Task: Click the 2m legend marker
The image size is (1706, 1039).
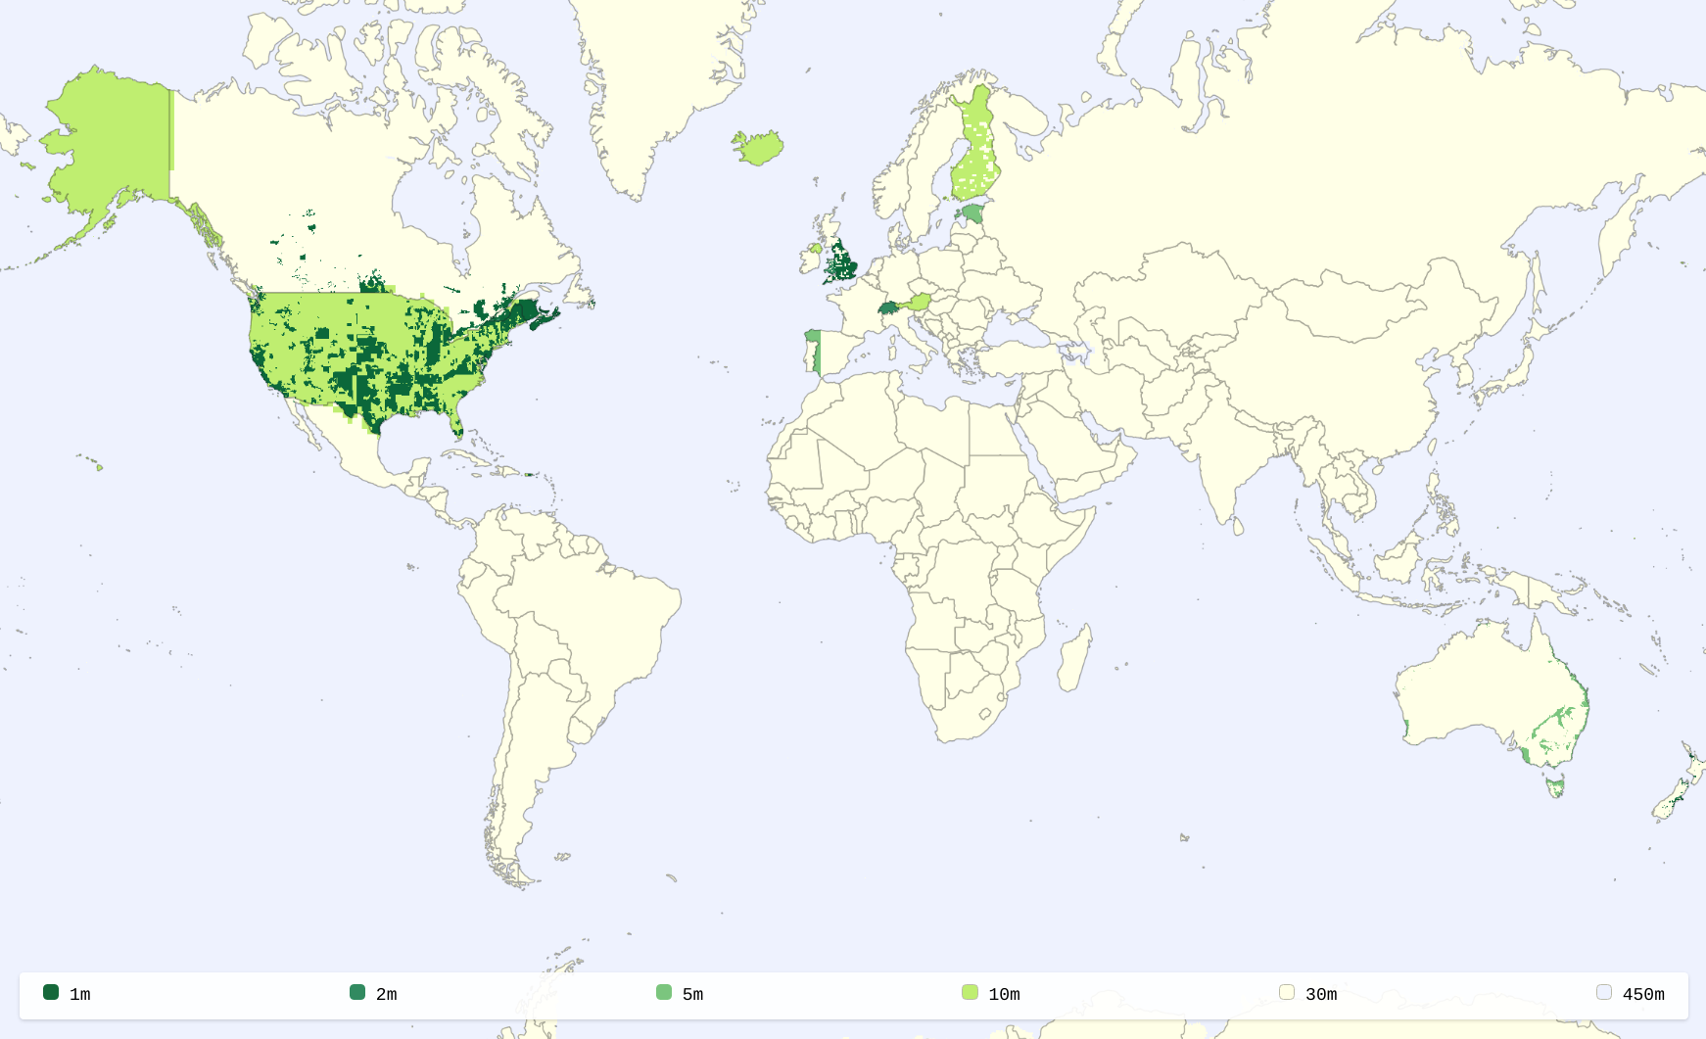Action: (x=356, y=993)
